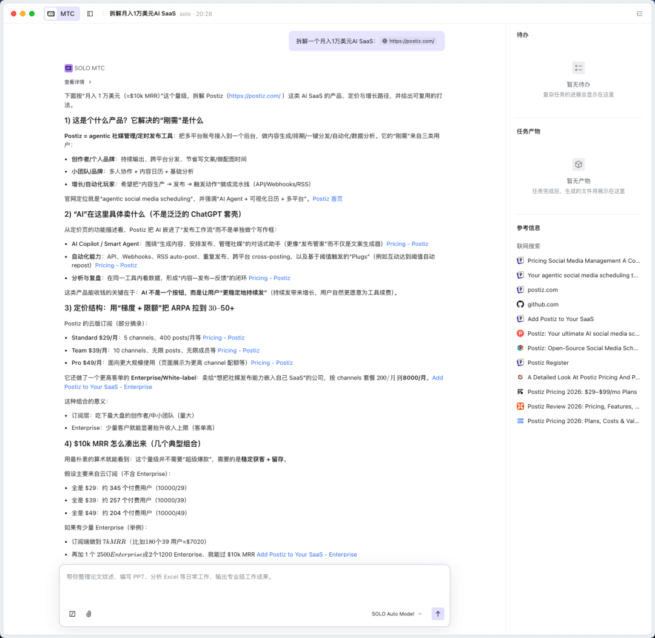Image resolution: width=655 pixels, height=638 pixels.
Task: Click the green macOS fullscreen window button
Action: pyautogui.click(x=32, y=14)
